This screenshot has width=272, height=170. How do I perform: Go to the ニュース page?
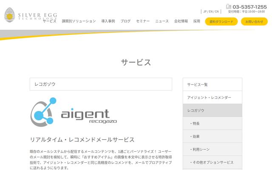tap(162, 21)
